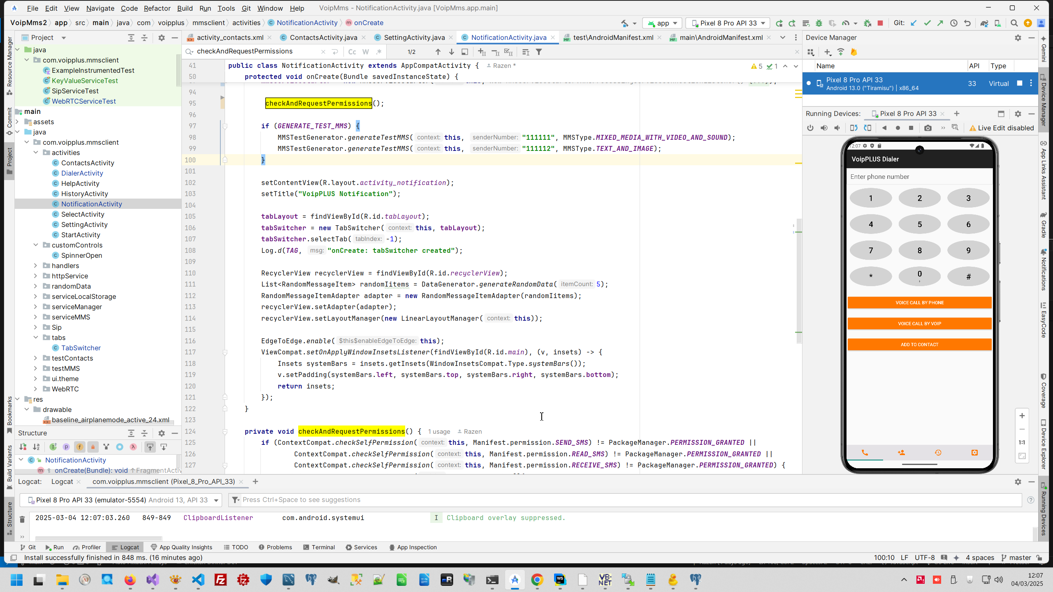Rotate the emulator device left

pyautogui.click(x=854, y=128)
